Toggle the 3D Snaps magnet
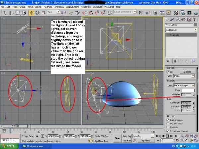 click(x=84, y=13)
